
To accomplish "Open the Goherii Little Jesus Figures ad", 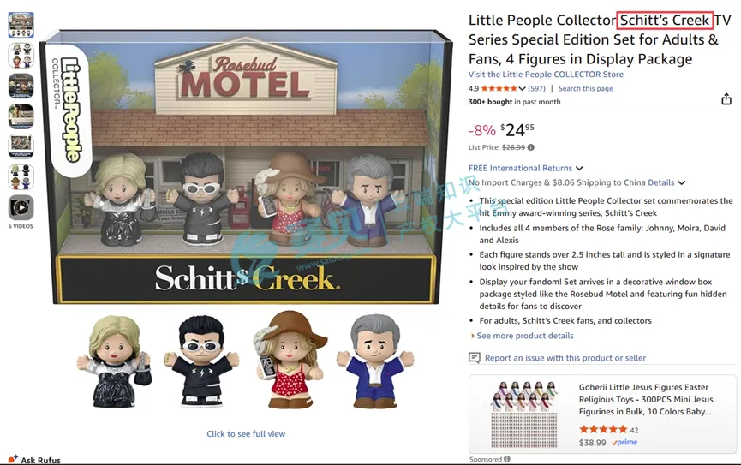I will click(x=644, y=399).
